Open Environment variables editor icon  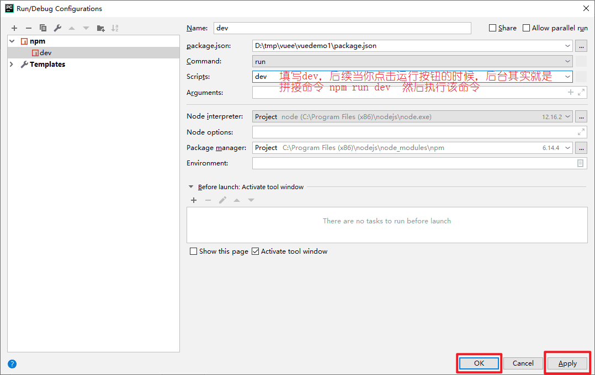tap(580, 163)
